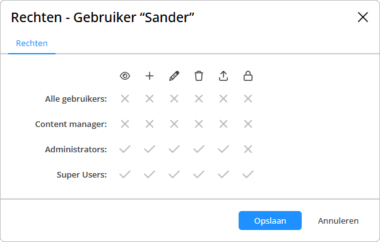Toggle publish permission for Super Users
Image resolution: width=380 pixels, height=242 pixels.
click(223, 174)
